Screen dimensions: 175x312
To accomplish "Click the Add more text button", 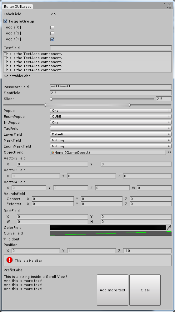I will pos(112,290).
